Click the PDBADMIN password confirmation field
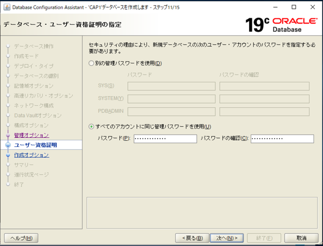This screenshot has width=323, height=246. [264, 112]
